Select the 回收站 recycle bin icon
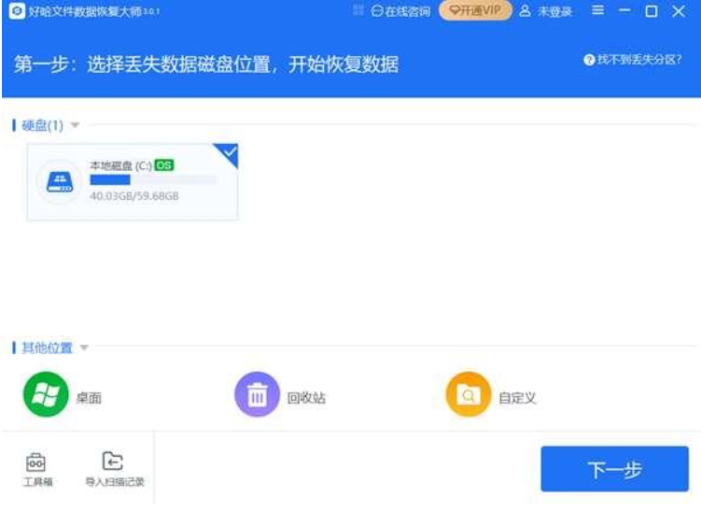Image resolution: width=701 pixels, height=511 pixels. click(x=257, y=394)
